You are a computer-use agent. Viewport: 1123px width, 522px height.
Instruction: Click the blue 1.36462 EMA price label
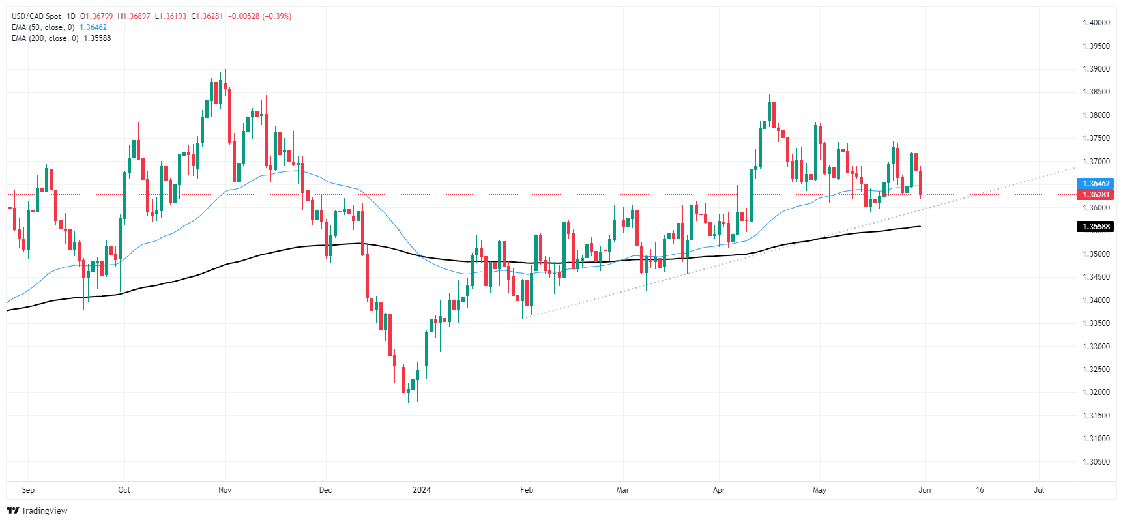click(1096, 184)
